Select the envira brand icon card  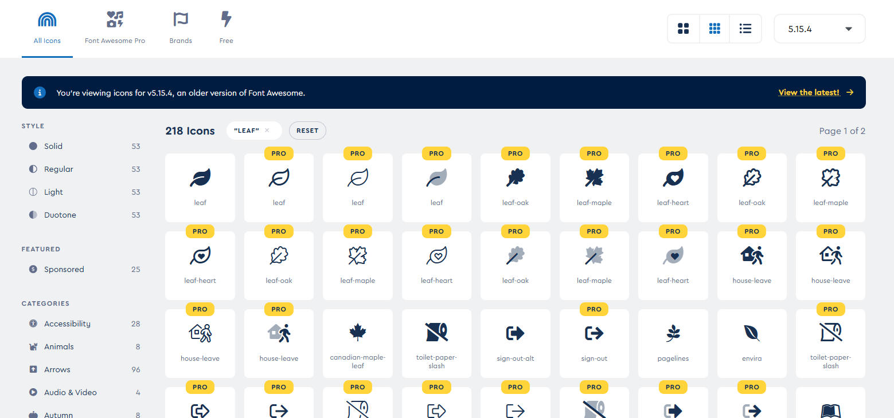click(752, 344)
